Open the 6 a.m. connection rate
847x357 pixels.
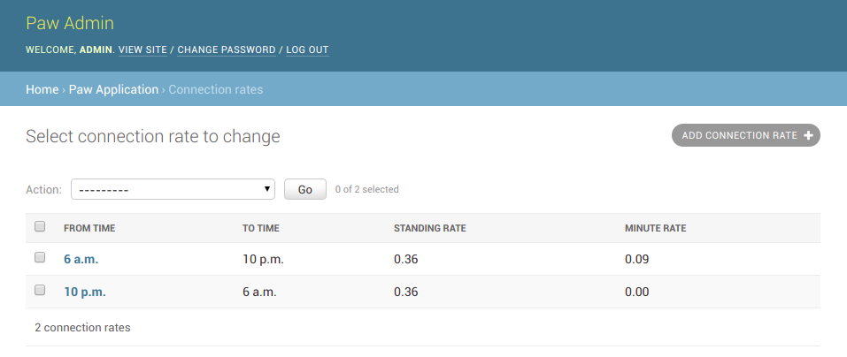81,260
